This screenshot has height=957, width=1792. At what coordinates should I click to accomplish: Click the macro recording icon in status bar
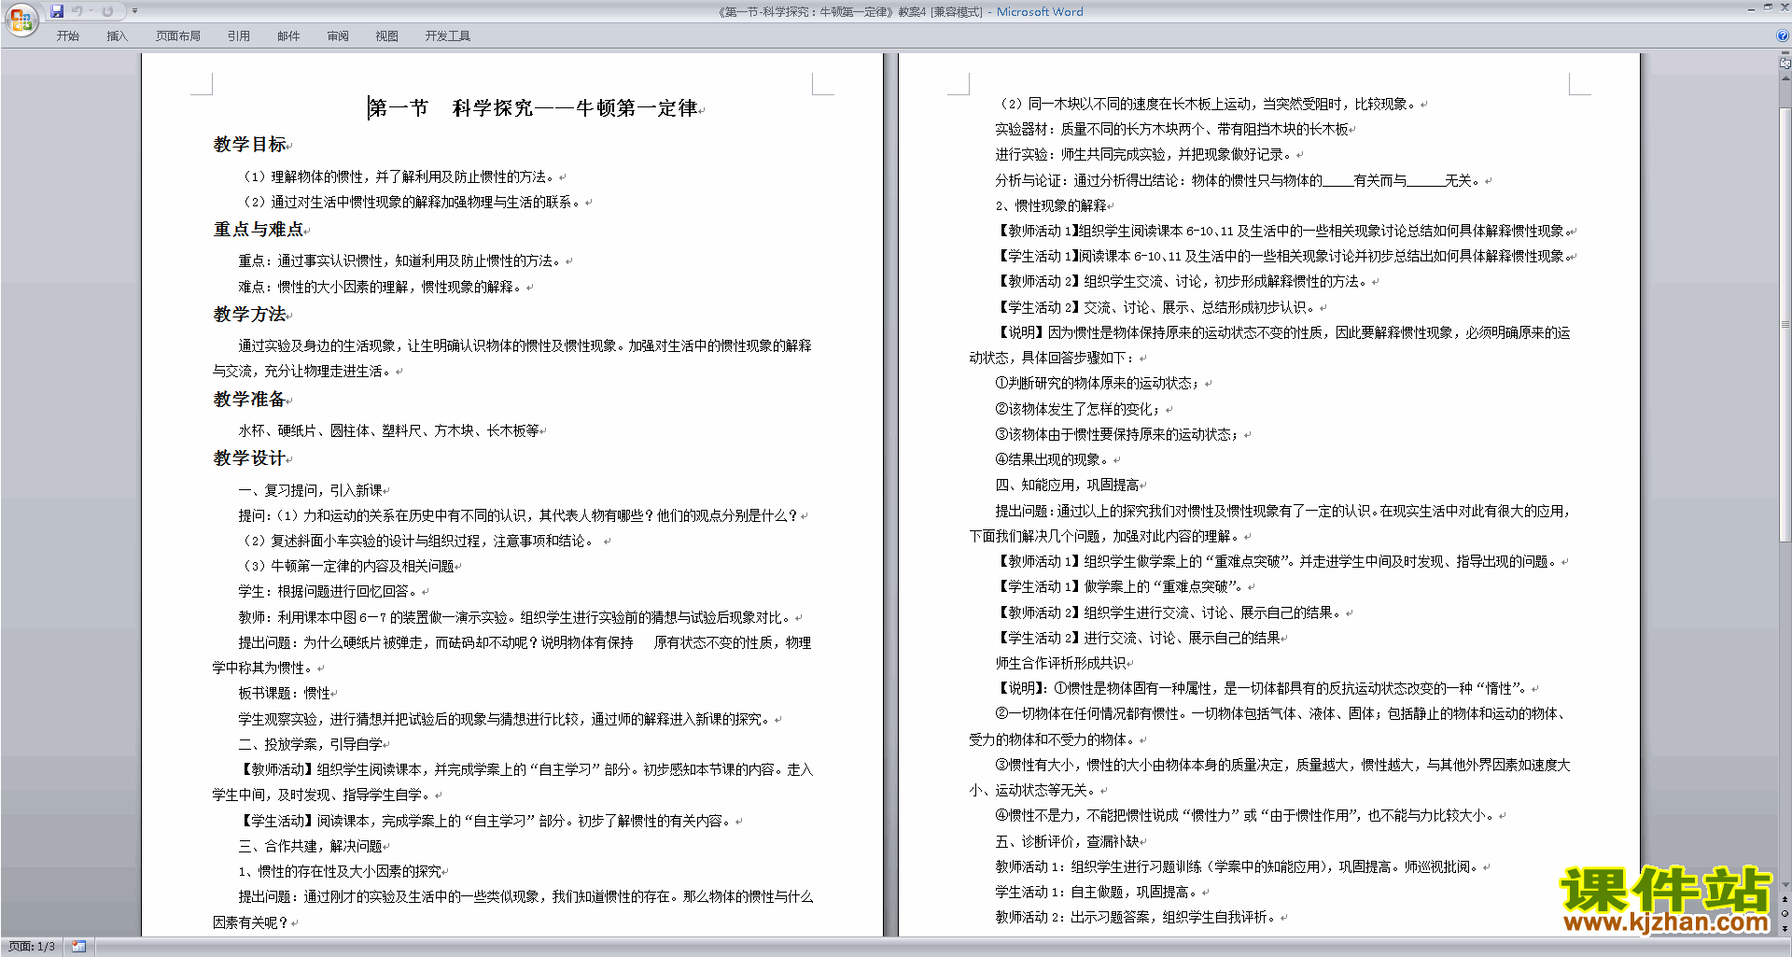(79, 947)
